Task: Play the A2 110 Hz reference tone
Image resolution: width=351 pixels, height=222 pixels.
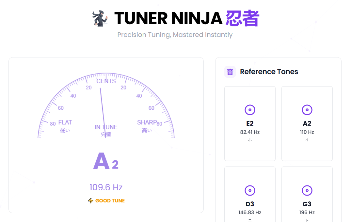Action: click(307, 123)
